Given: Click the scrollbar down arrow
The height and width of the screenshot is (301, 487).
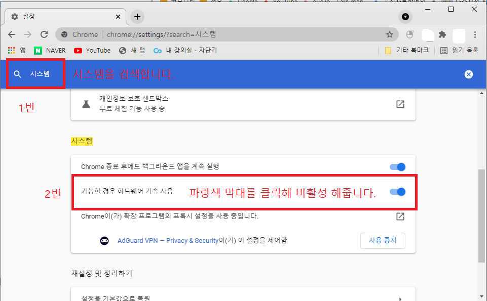Looking at the screenshot, I should [x=482, y=296].
